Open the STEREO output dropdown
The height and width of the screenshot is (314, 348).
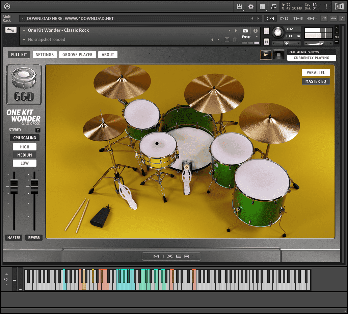coord(38,130)
